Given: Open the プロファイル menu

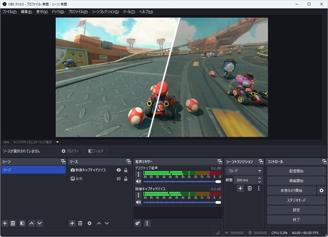Looking at the screenshot, I should pos(78,12).
